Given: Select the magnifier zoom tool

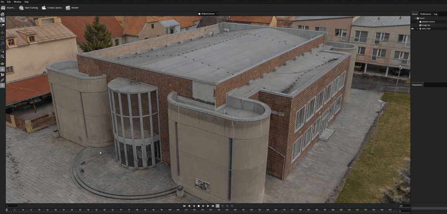Looking at the screenshot, I should pos(3,51).
